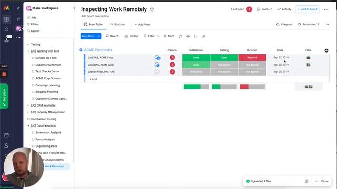Star the Inspecting Work Remotely board
The width and height of the screenshot is (337, 189).
coord(152,9)
